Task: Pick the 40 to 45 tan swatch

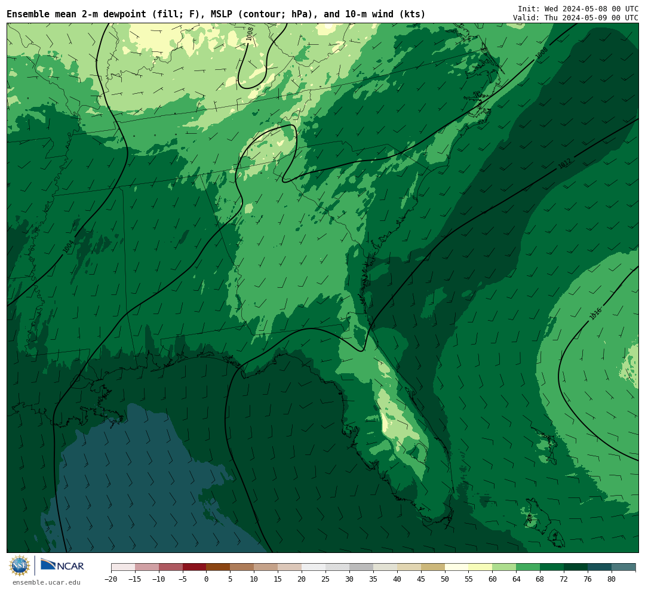Action: (409, 567)
